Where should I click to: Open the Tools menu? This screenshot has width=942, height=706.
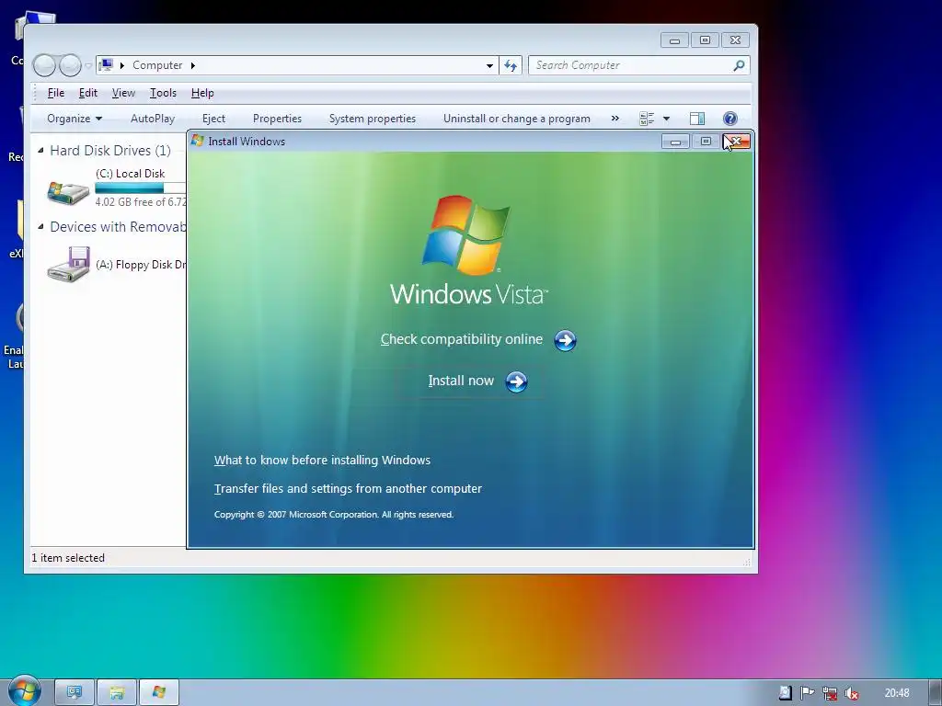click(163, 93)
